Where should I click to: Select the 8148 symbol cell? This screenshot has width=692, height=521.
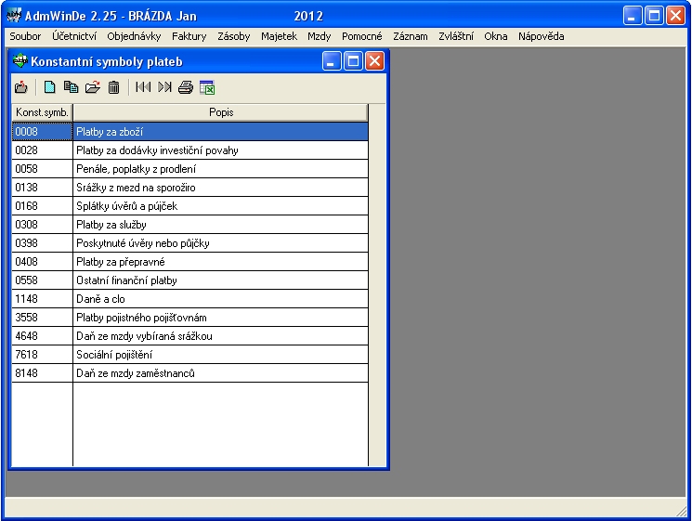coord(42,372)
